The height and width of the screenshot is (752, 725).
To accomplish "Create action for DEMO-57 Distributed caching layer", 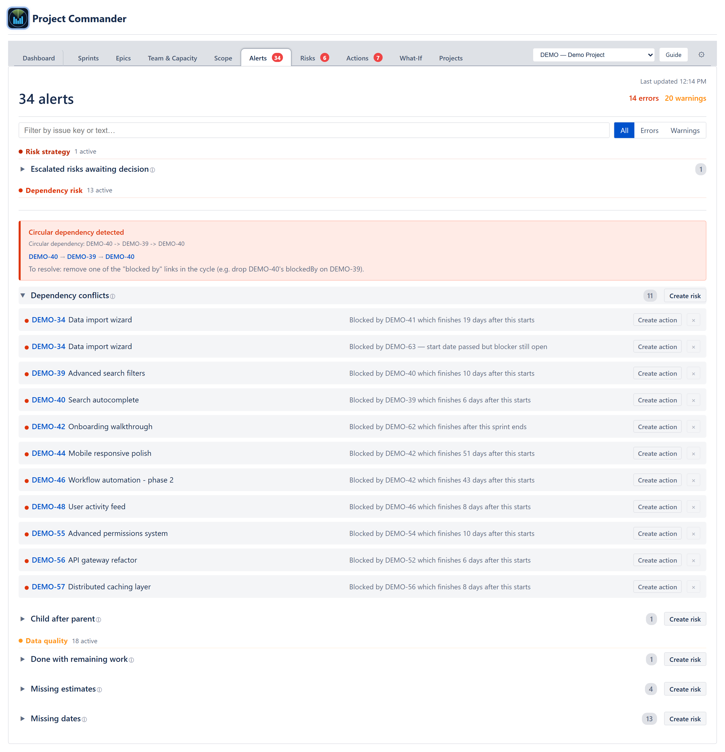I will [657, 587].
